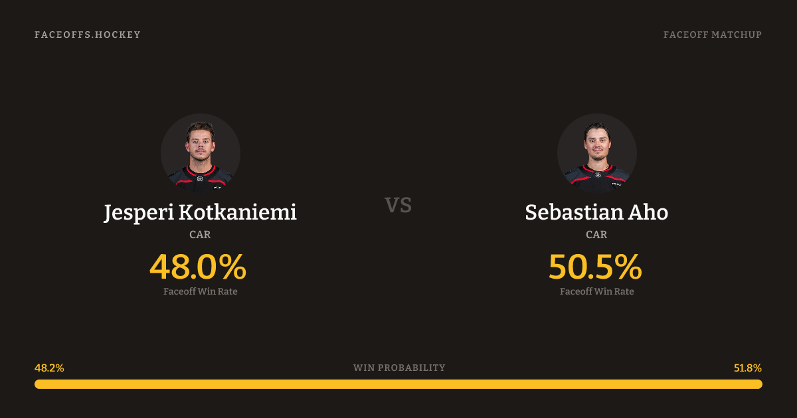Click the 48.0% faceoff win rate

pos(198,267)
